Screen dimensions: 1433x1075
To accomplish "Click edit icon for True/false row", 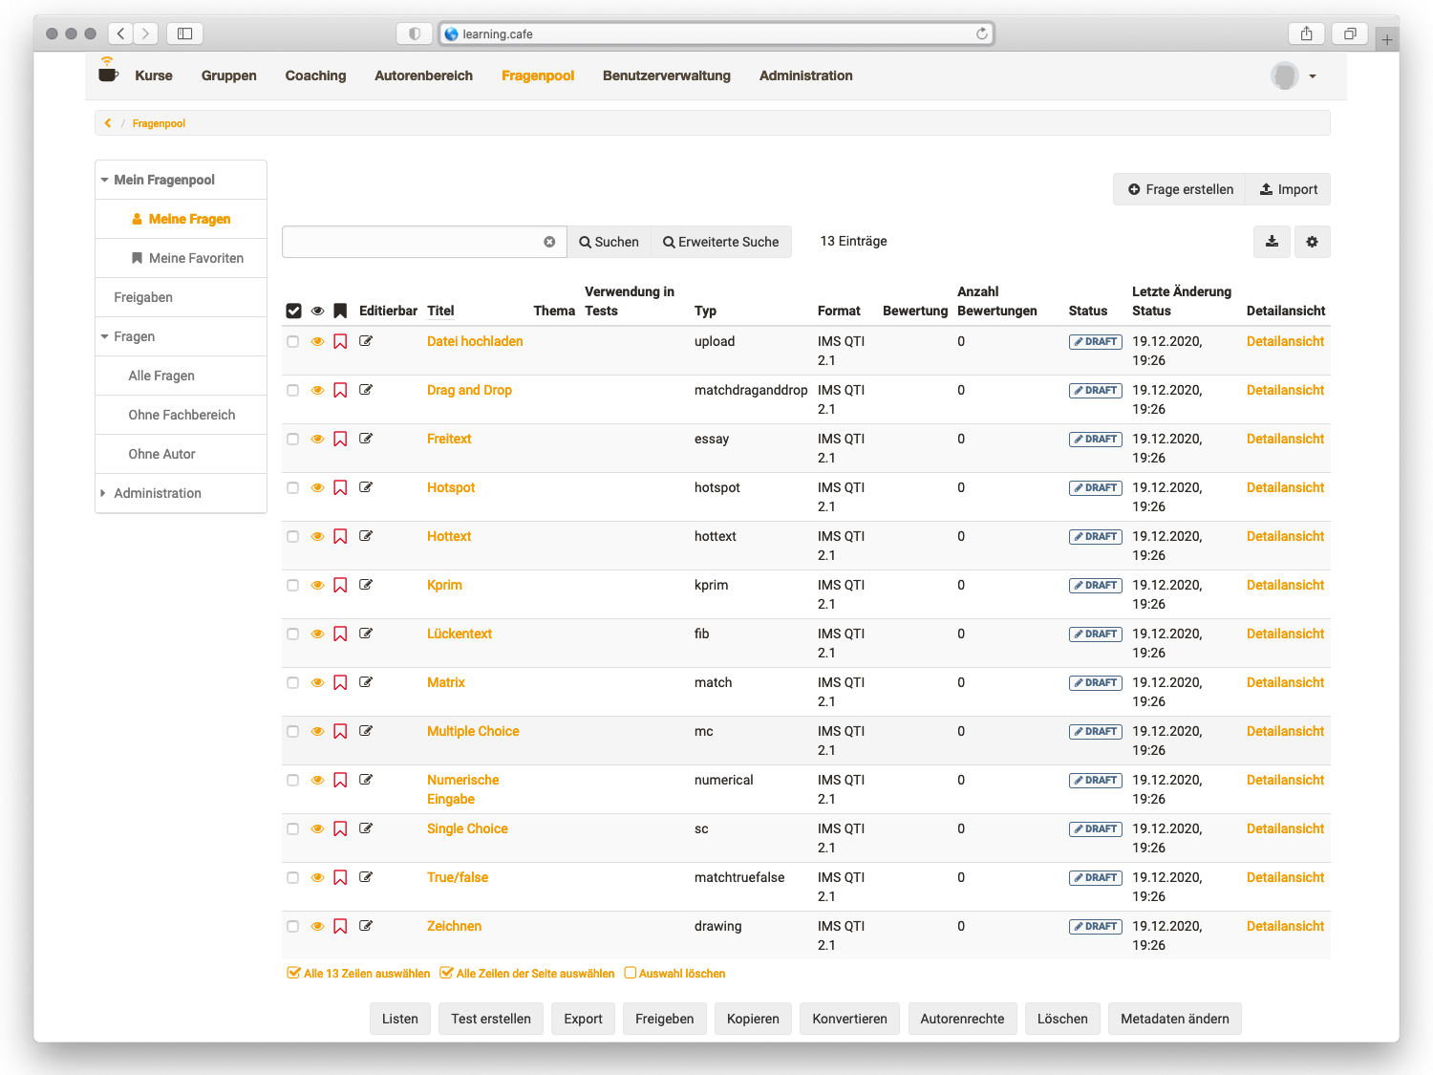I will 366,877.
